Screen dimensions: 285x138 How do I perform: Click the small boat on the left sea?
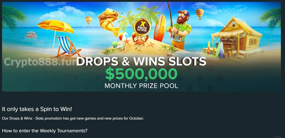click(x=31, y=34)
